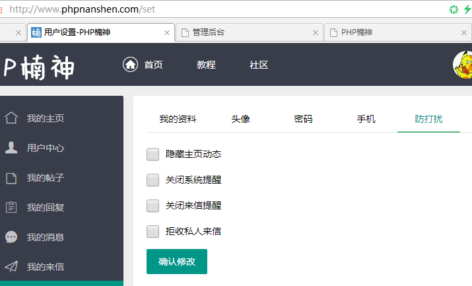Click the person icon beside 用户中心

pyautogui.click(x=11, y=147)
